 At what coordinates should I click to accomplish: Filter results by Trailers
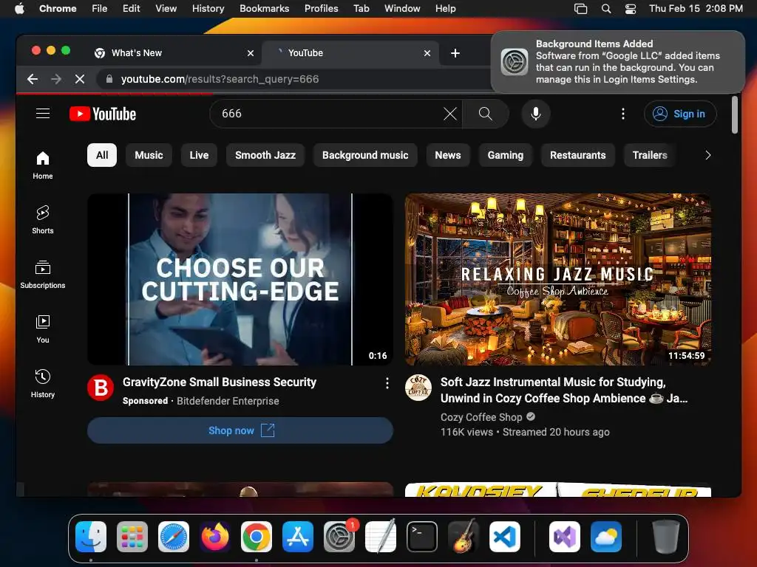[x=649, y=155]
